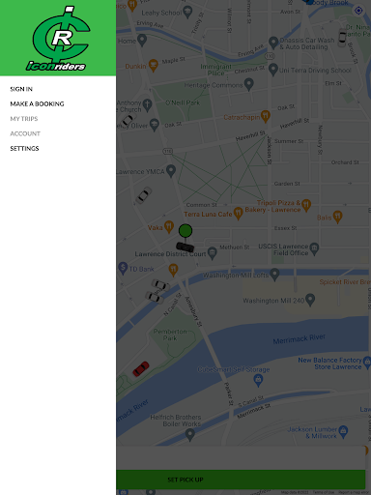The image size is (371, 495).
Task: Tap the Dhassis Car Wash pin
Action: (273, 43)
